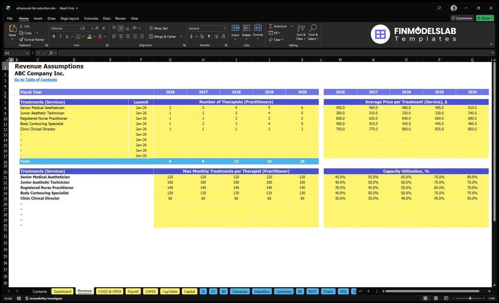The image size is (499, 303).
Task: Open the search magnifier in title bar
Action: click(439, 8)
